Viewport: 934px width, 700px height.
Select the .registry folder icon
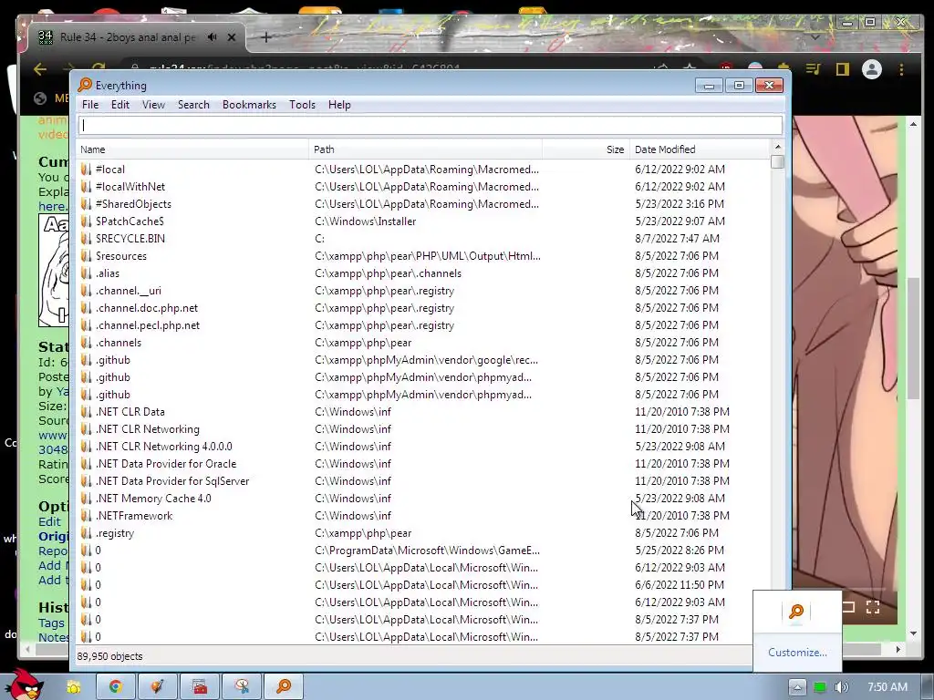tap(87, 532)
